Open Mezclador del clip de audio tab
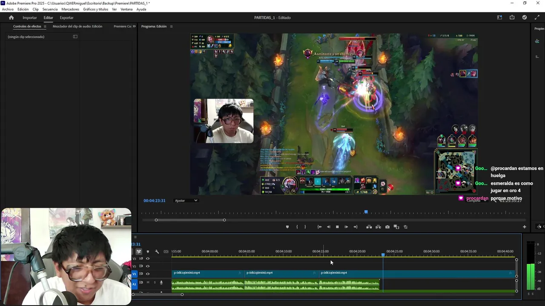Screen dimensions: 545x306 pyautogui.click(x=77, y=26)
